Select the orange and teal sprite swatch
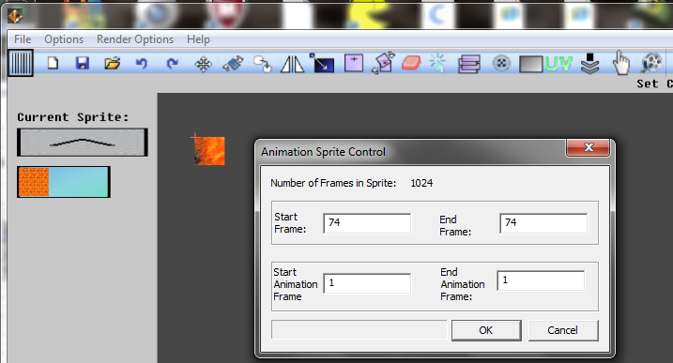 (x=64, y=182)
